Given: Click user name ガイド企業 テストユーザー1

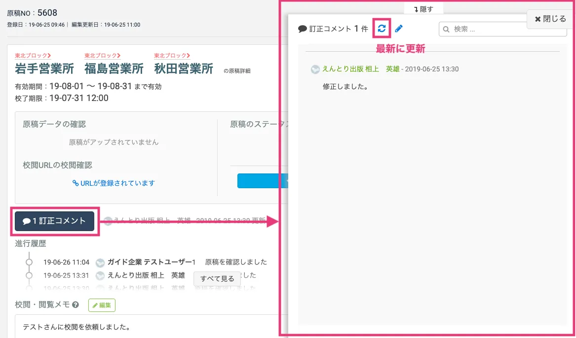Looking at the screenshot, I should point(152,262).
